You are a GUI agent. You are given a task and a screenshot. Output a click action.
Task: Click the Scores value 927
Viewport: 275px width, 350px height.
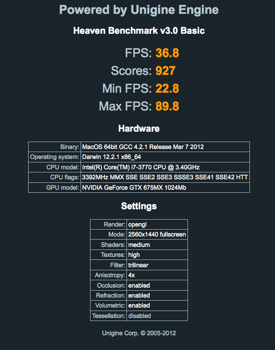click(x=165, y=71)
